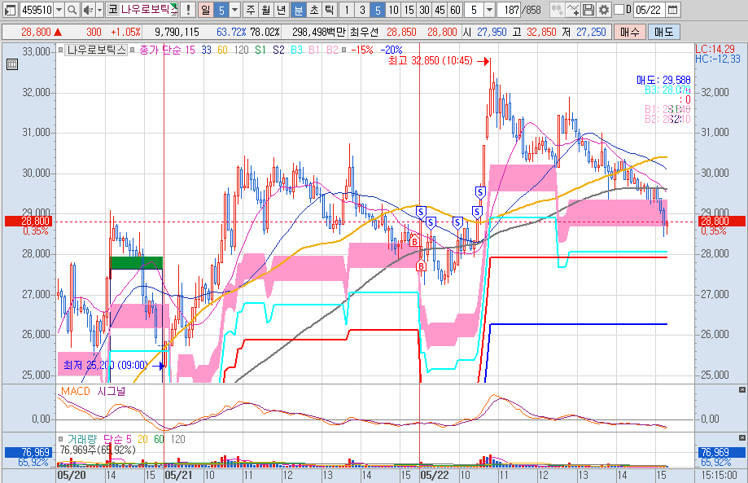This screenshot has width=748, height=483.
Task: Click the 거래량 volume legend label
Action: 82,439
